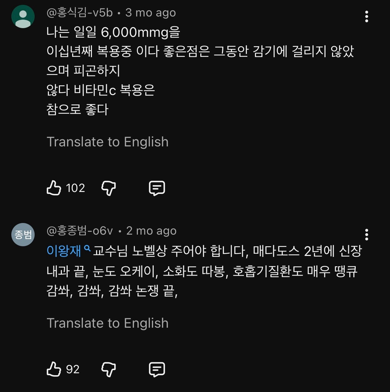
Task: Open the default profile avatar of @홍식김-v5b
Action: (23, 16)
